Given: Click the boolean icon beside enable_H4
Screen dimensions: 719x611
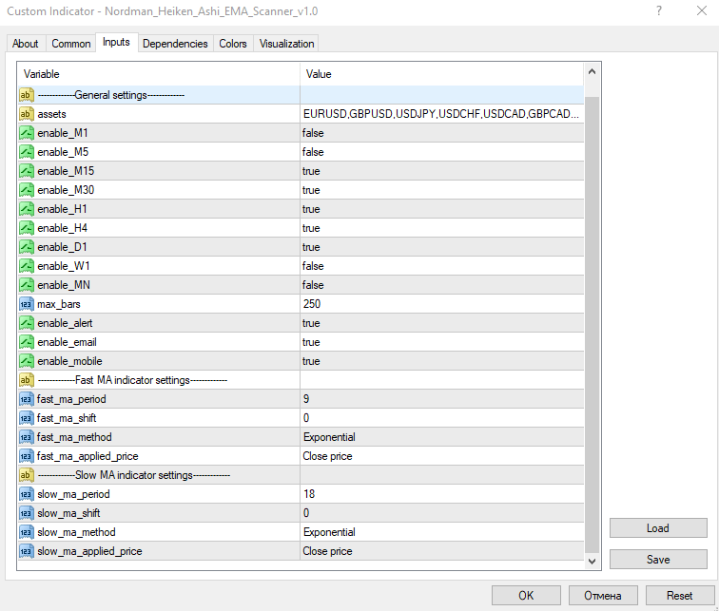Looking at the screenshot, I should [26, 228].
